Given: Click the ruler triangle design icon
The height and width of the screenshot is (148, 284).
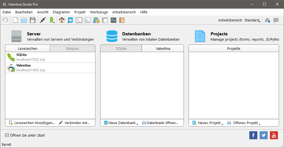Looking at the screenshot, I should [87, 20].
